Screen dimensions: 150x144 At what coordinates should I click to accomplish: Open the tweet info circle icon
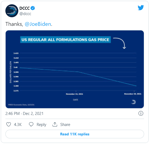pos(141,113)
